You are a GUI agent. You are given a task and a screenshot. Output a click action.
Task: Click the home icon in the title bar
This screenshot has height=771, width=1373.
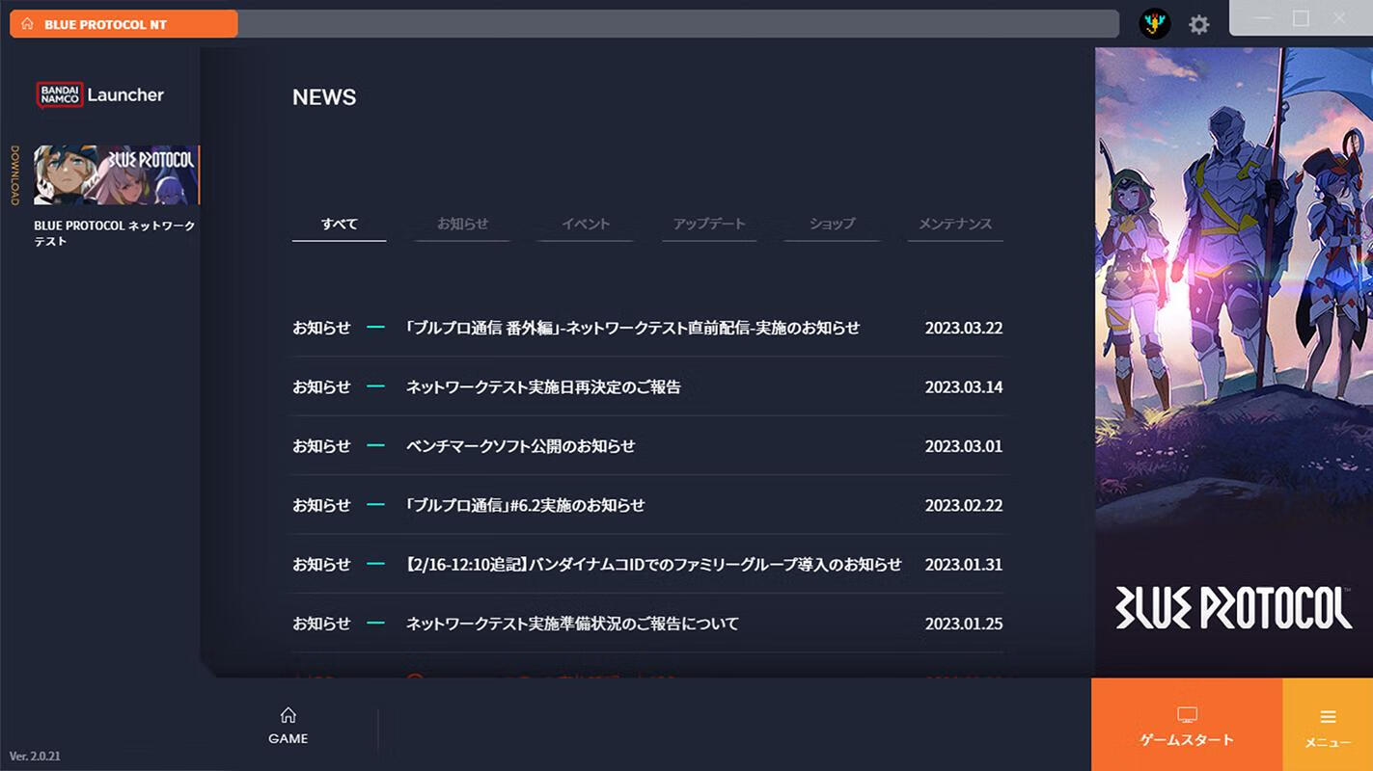click(x=27, y=24)
